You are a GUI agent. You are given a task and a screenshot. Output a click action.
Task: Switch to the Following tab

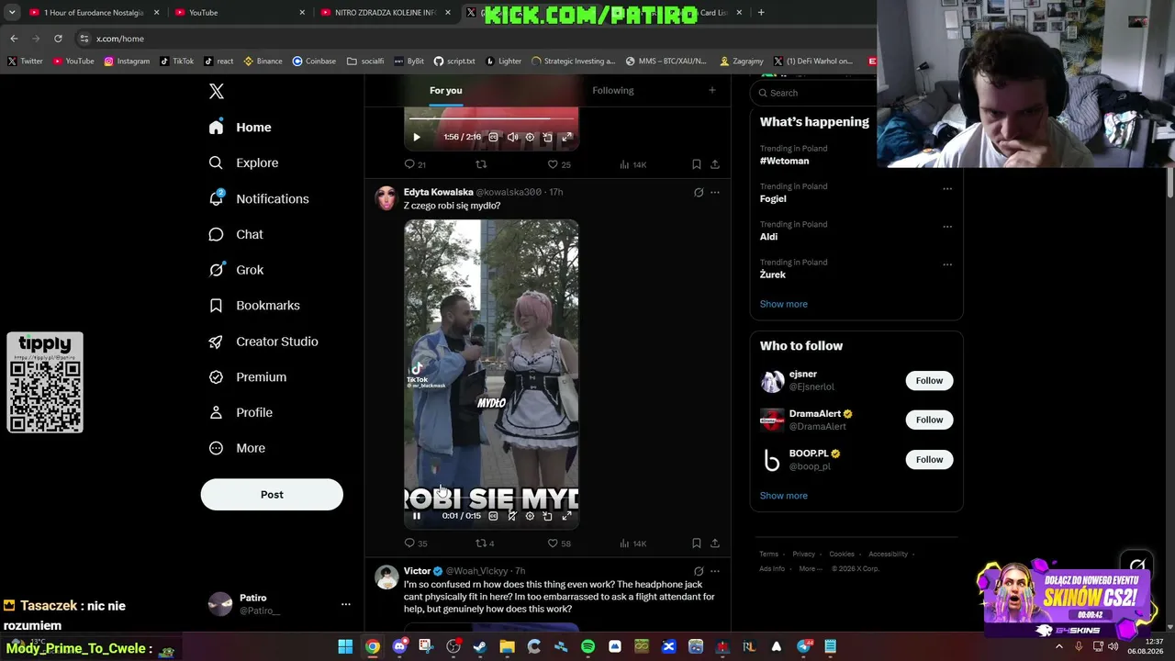point(613,90)
